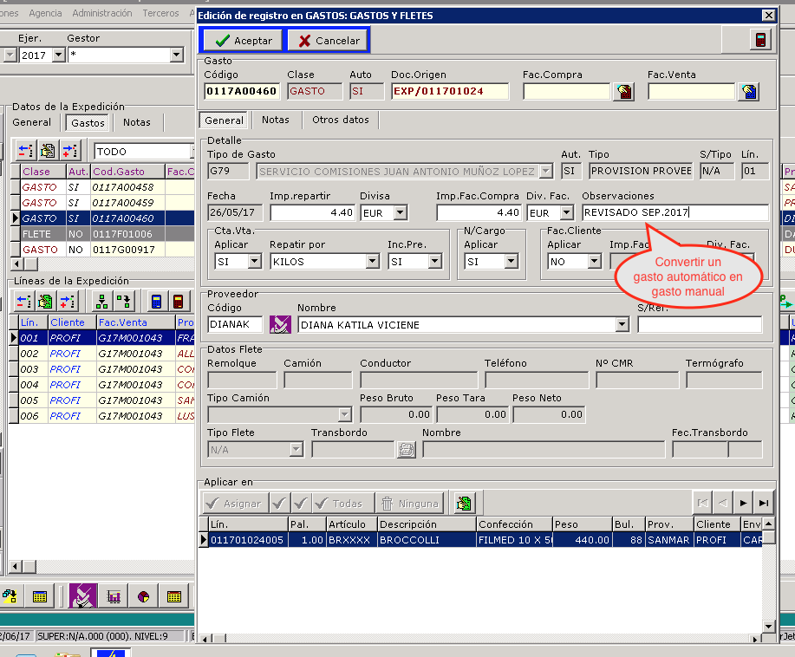795x657 pixels.
Task: Open the Notas tab in the dialog
Action: 276,120
